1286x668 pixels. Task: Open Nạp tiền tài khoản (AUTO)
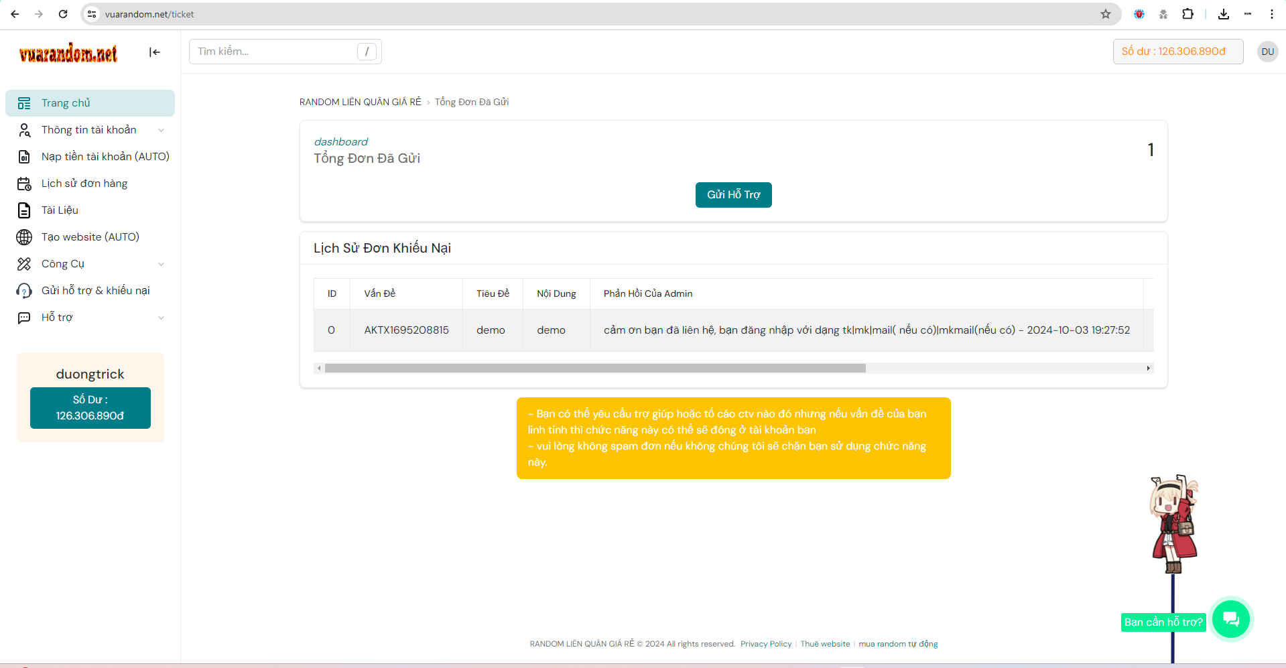105,157
